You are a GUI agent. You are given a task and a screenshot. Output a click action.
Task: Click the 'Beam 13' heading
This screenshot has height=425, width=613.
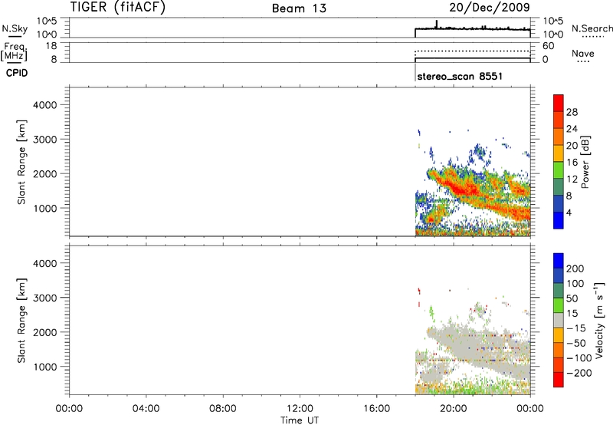pos(299,8)
